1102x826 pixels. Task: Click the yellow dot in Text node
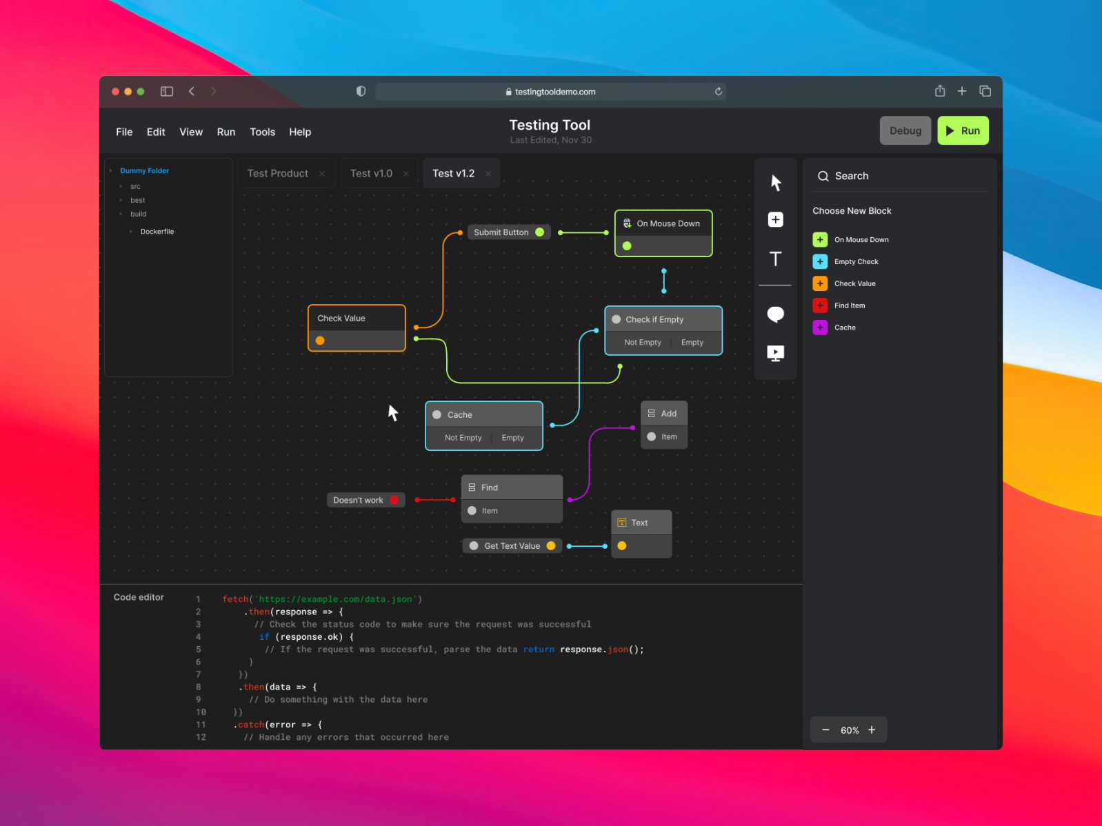(622, 546)
